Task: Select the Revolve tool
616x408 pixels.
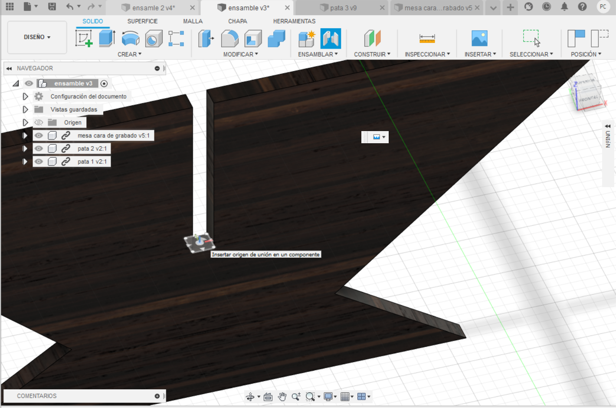Action: pyautogui.click(x=131, y=39)
